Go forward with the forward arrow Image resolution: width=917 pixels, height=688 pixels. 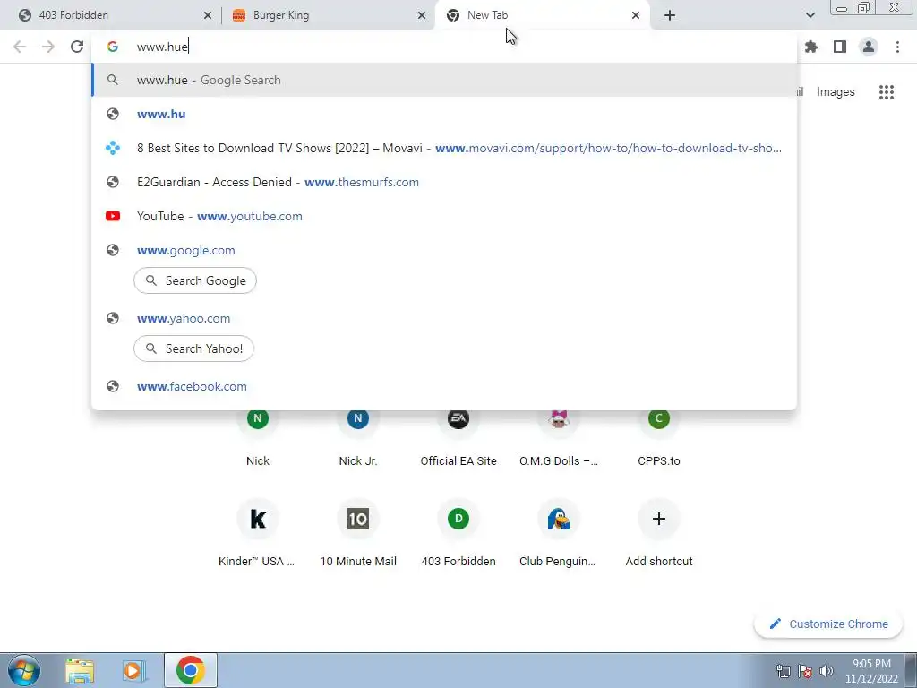(48, 47)
